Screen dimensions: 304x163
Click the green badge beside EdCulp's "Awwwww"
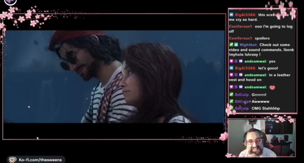pyautogui.click(x=231, y=102)
